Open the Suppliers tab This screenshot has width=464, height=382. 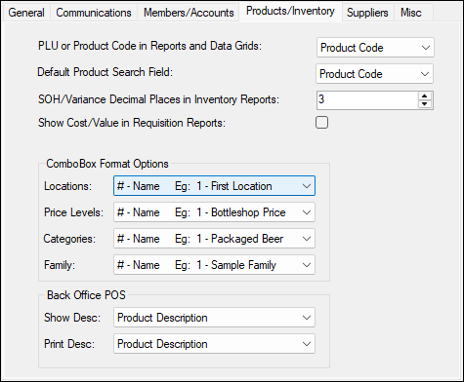[367, 13]
